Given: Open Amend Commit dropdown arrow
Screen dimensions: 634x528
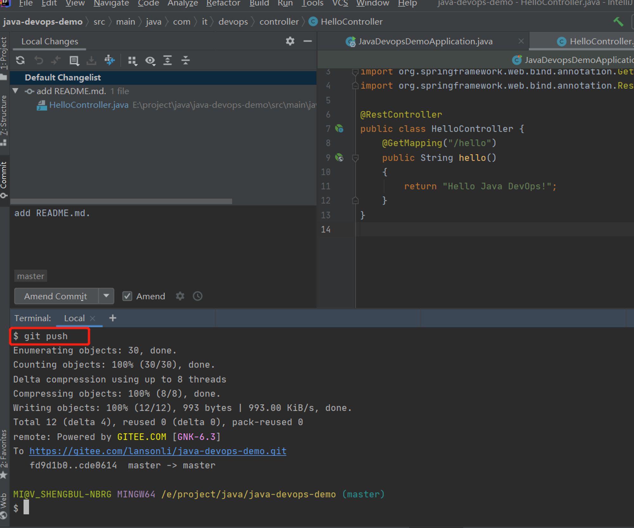Looking at the screenshot, I should point(106,296).
